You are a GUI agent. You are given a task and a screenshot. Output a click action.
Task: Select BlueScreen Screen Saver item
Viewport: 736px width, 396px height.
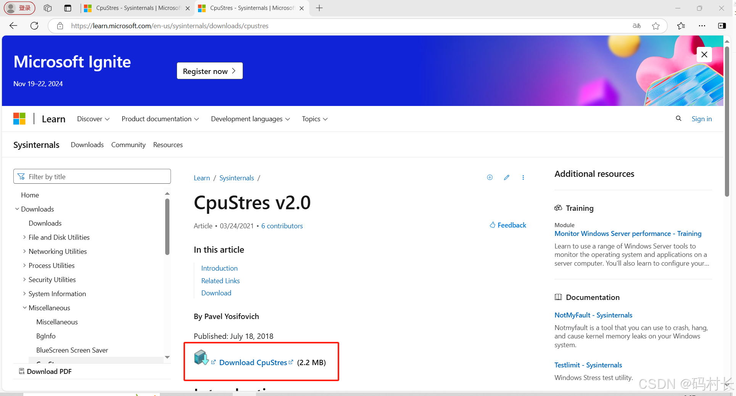(x=72, y=350)
